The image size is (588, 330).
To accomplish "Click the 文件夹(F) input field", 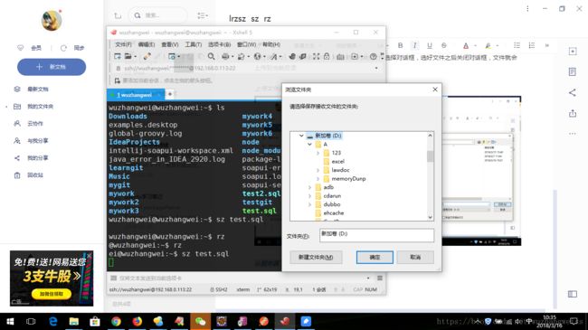I will click(x=376, y=235).
